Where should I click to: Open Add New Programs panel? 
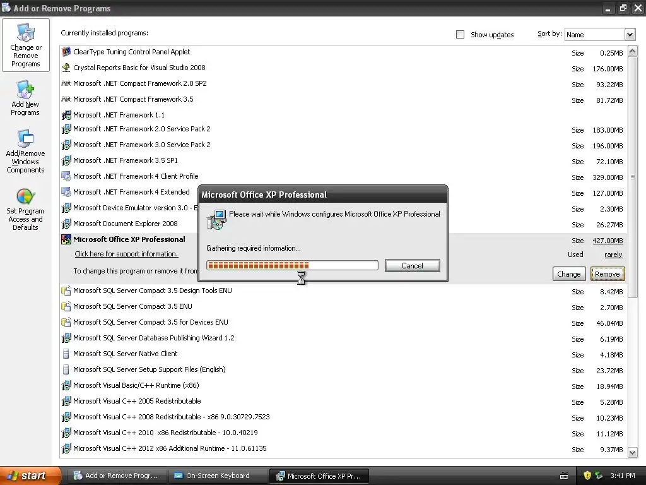[25, 98]
